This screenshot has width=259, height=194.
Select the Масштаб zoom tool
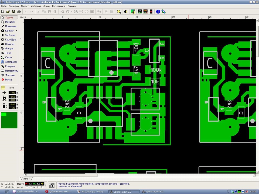(x=9, y=22)
